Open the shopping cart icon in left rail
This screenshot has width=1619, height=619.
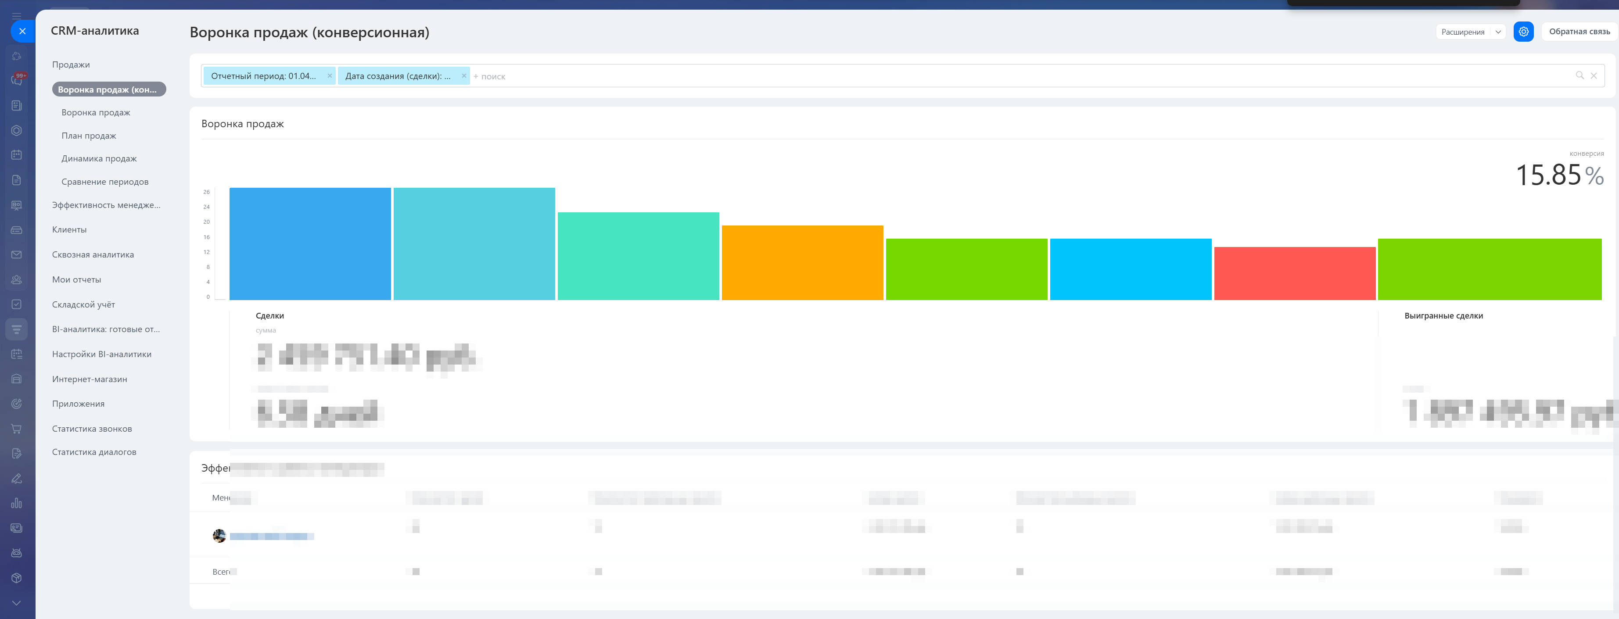[16, 429]
